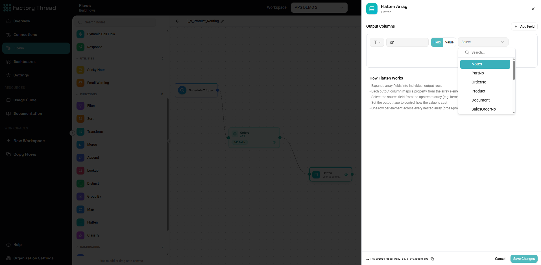Click the column name input containing "on"
541x265 pixels.
pyautogui.click(x=407, y=42)
